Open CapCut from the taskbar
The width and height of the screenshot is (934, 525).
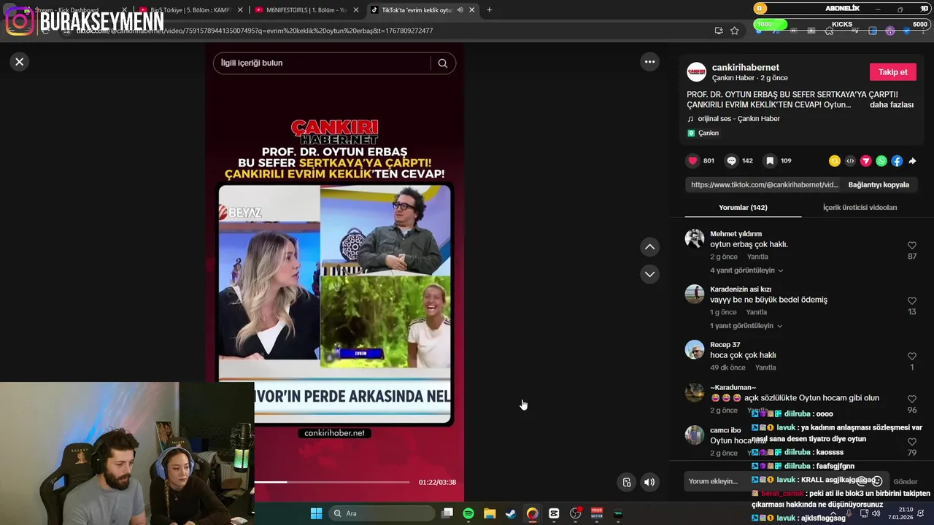tap(554, 513)
